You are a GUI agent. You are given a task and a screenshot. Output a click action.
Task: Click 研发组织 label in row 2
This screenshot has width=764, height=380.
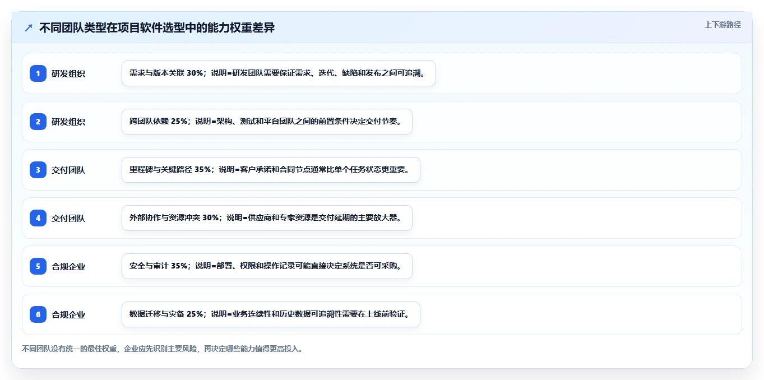(68, 122)
